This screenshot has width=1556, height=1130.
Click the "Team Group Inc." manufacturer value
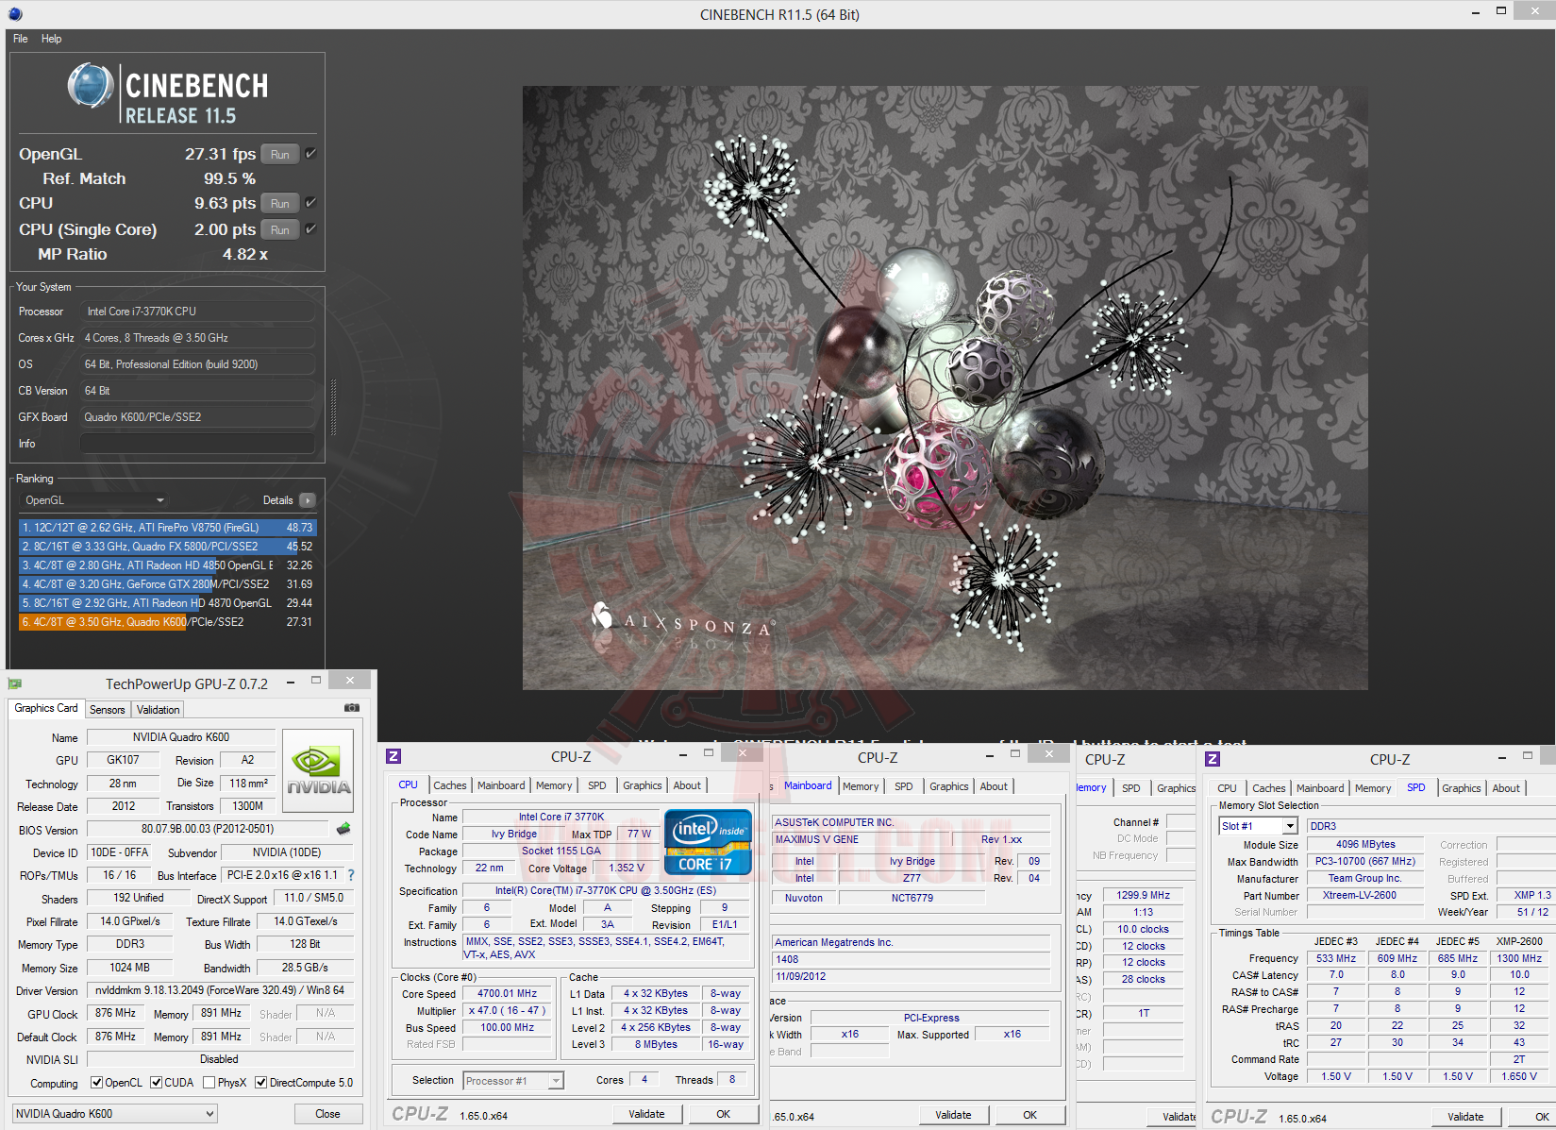[x=1364, y=878]
